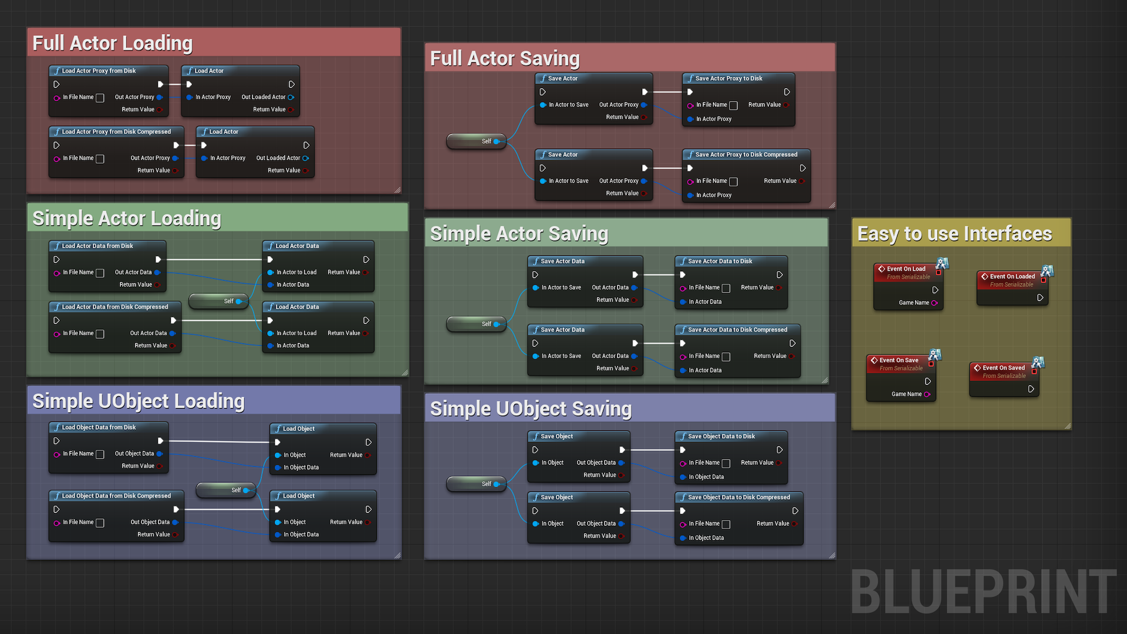Click the Game Name pin on Event On Save
1127x634 pixels.
tap(927, 394)
